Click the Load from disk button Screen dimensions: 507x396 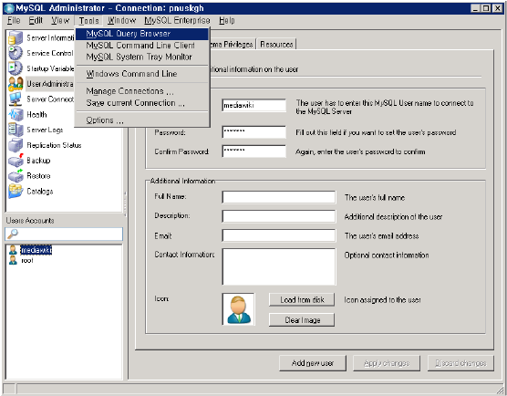(302, 300)
